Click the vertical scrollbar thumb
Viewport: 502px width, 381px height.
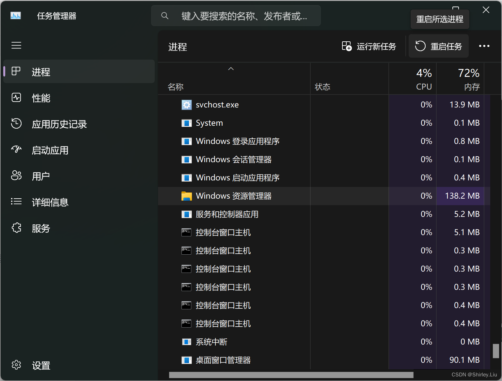coord(496,351)
